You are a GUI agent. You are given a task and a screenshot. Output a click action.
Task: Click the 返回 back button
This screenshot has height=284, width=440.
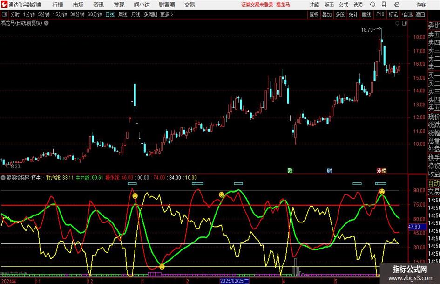[x=420, y=14]
